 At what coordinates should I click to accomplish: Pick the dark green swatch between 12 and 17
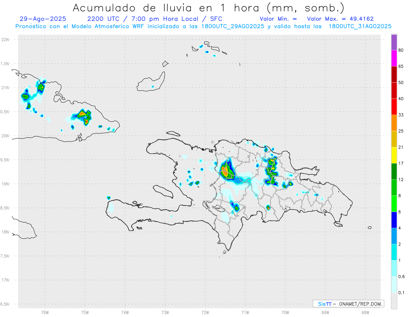coord(394,171)
